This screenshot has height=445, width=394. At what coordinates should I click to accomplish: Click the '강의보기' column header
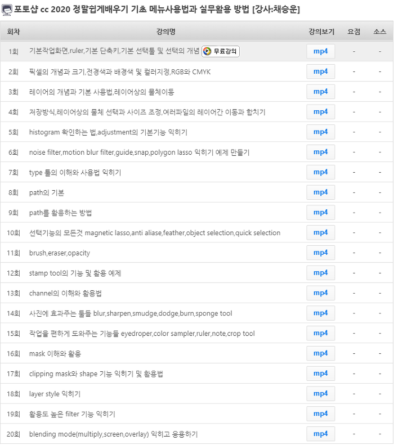321,32
